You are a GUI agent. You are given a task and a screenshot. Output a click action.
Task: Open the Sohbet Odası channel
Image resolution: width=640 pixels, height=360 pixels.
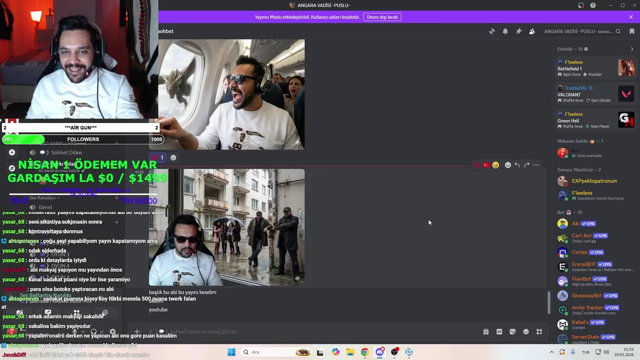66,152
